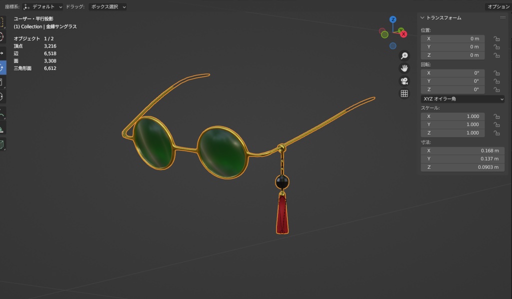This screenshot has height=299, width=512.
Task: Open the XYZ オイラー角 rotation mode dropdown
Action: point(462,99)
